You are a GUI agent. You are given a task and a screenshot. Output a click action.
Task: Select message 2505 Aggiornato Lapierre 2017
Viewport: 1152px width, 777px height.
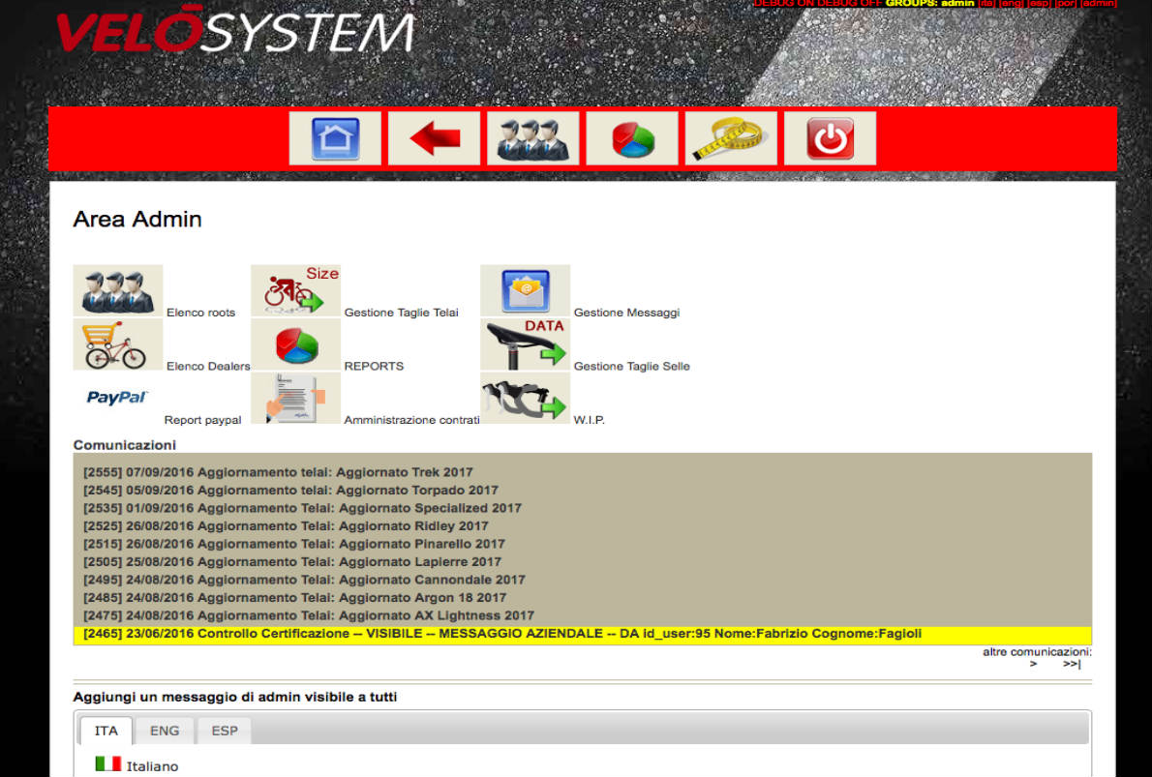point(291,562)
